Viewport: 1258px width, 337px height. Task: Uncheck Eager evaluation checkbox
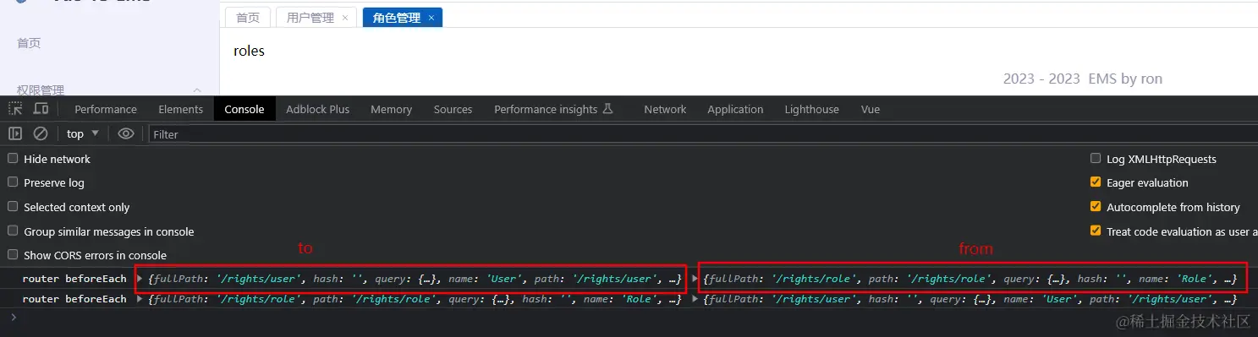click(1096, 182)
